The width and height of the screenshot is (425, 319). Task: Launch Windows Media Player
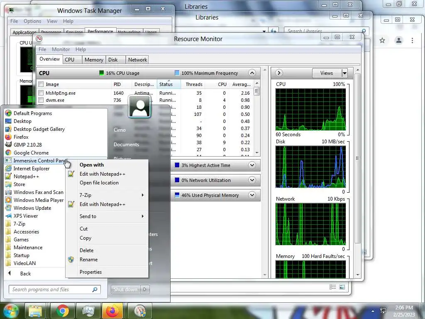click(39, 200)
